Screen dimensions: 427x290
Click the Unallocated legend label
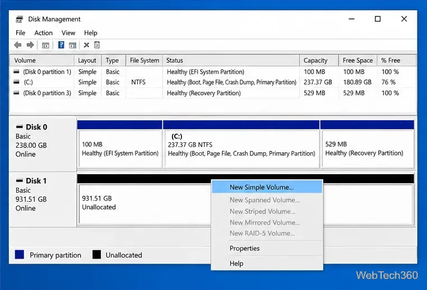124,255
